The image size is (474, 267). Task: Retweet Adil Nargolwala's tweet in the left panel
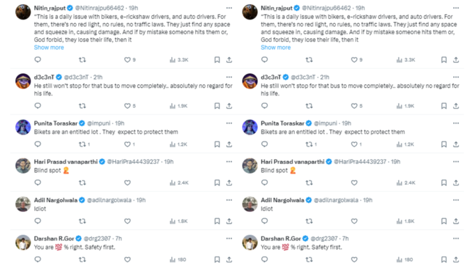[82, 221]
